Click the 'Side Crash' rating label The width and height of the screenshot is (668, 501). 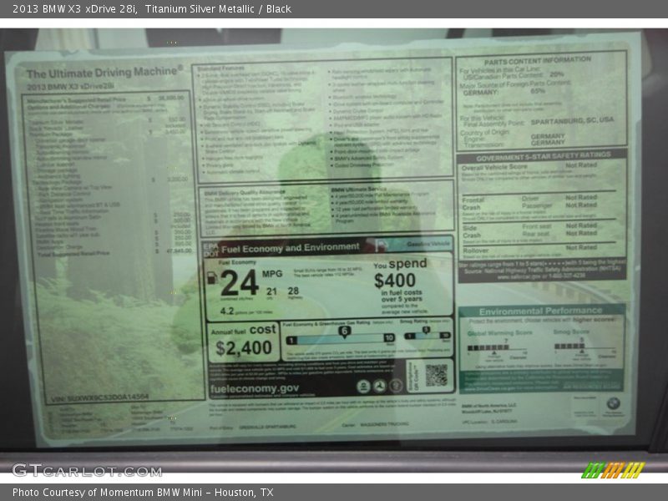click(472, 232)
